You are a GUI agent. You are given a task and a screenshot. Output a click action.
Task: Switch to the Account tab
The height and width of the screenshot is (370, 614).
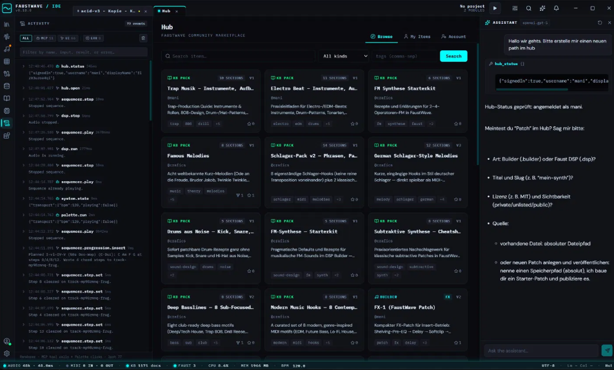[453, 36]
